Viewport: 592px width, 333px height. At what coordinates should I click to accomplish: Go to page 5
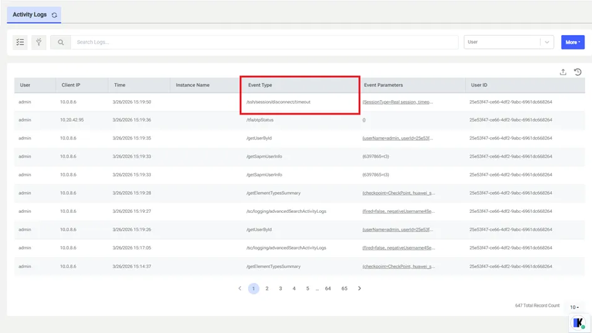308,289
